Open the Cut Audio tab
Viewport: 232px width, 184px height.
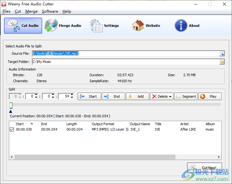pyautogui.click(x=23, y=26)
